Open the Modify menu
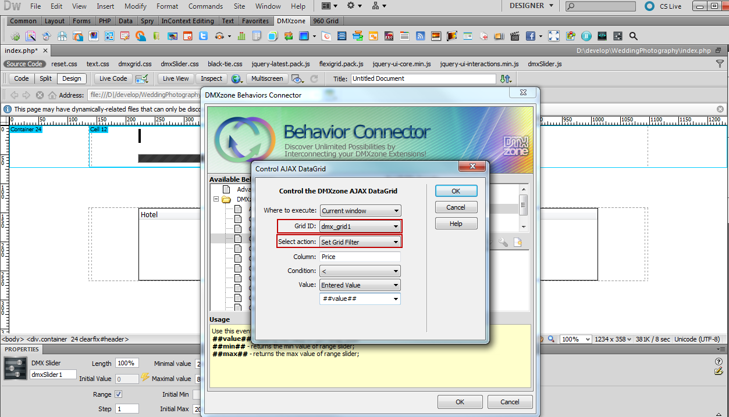The height and width of the screenshot is (417, 729). tap(136, 6)
